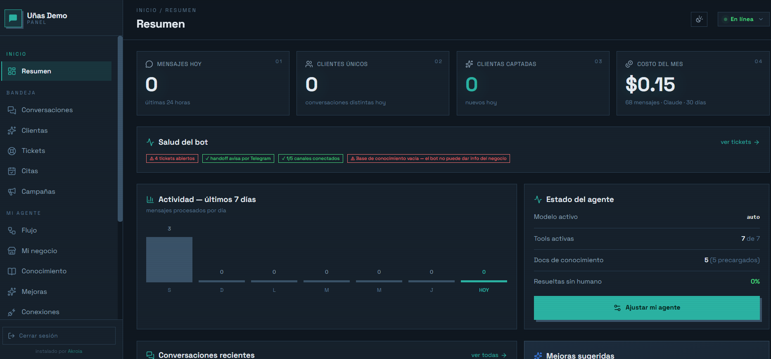The width and height of the screenshot is (771, 359).
Task: Click the Base de conocimiento vacía warning
Action: [429, 159]
